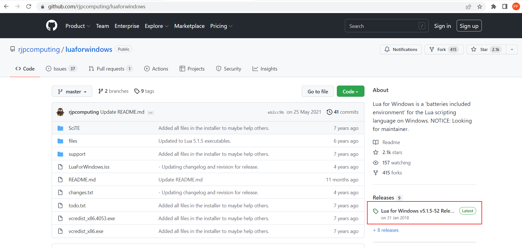
Task: Open the browser profile avatar
Action: (x=516, y=6)
